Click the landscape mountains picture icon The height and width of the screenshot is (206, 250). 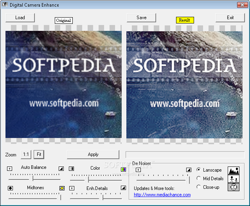coord(234,171)
